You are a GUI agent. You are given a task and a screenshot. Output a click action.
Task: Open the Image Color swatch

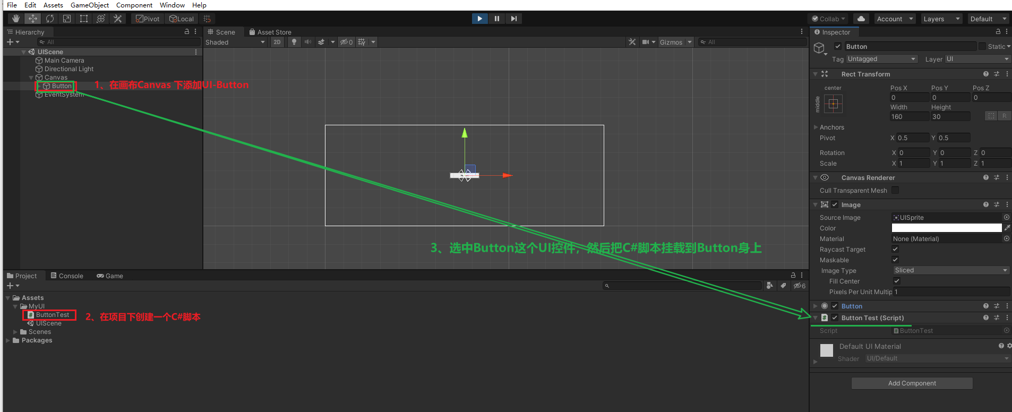[946, 228]
